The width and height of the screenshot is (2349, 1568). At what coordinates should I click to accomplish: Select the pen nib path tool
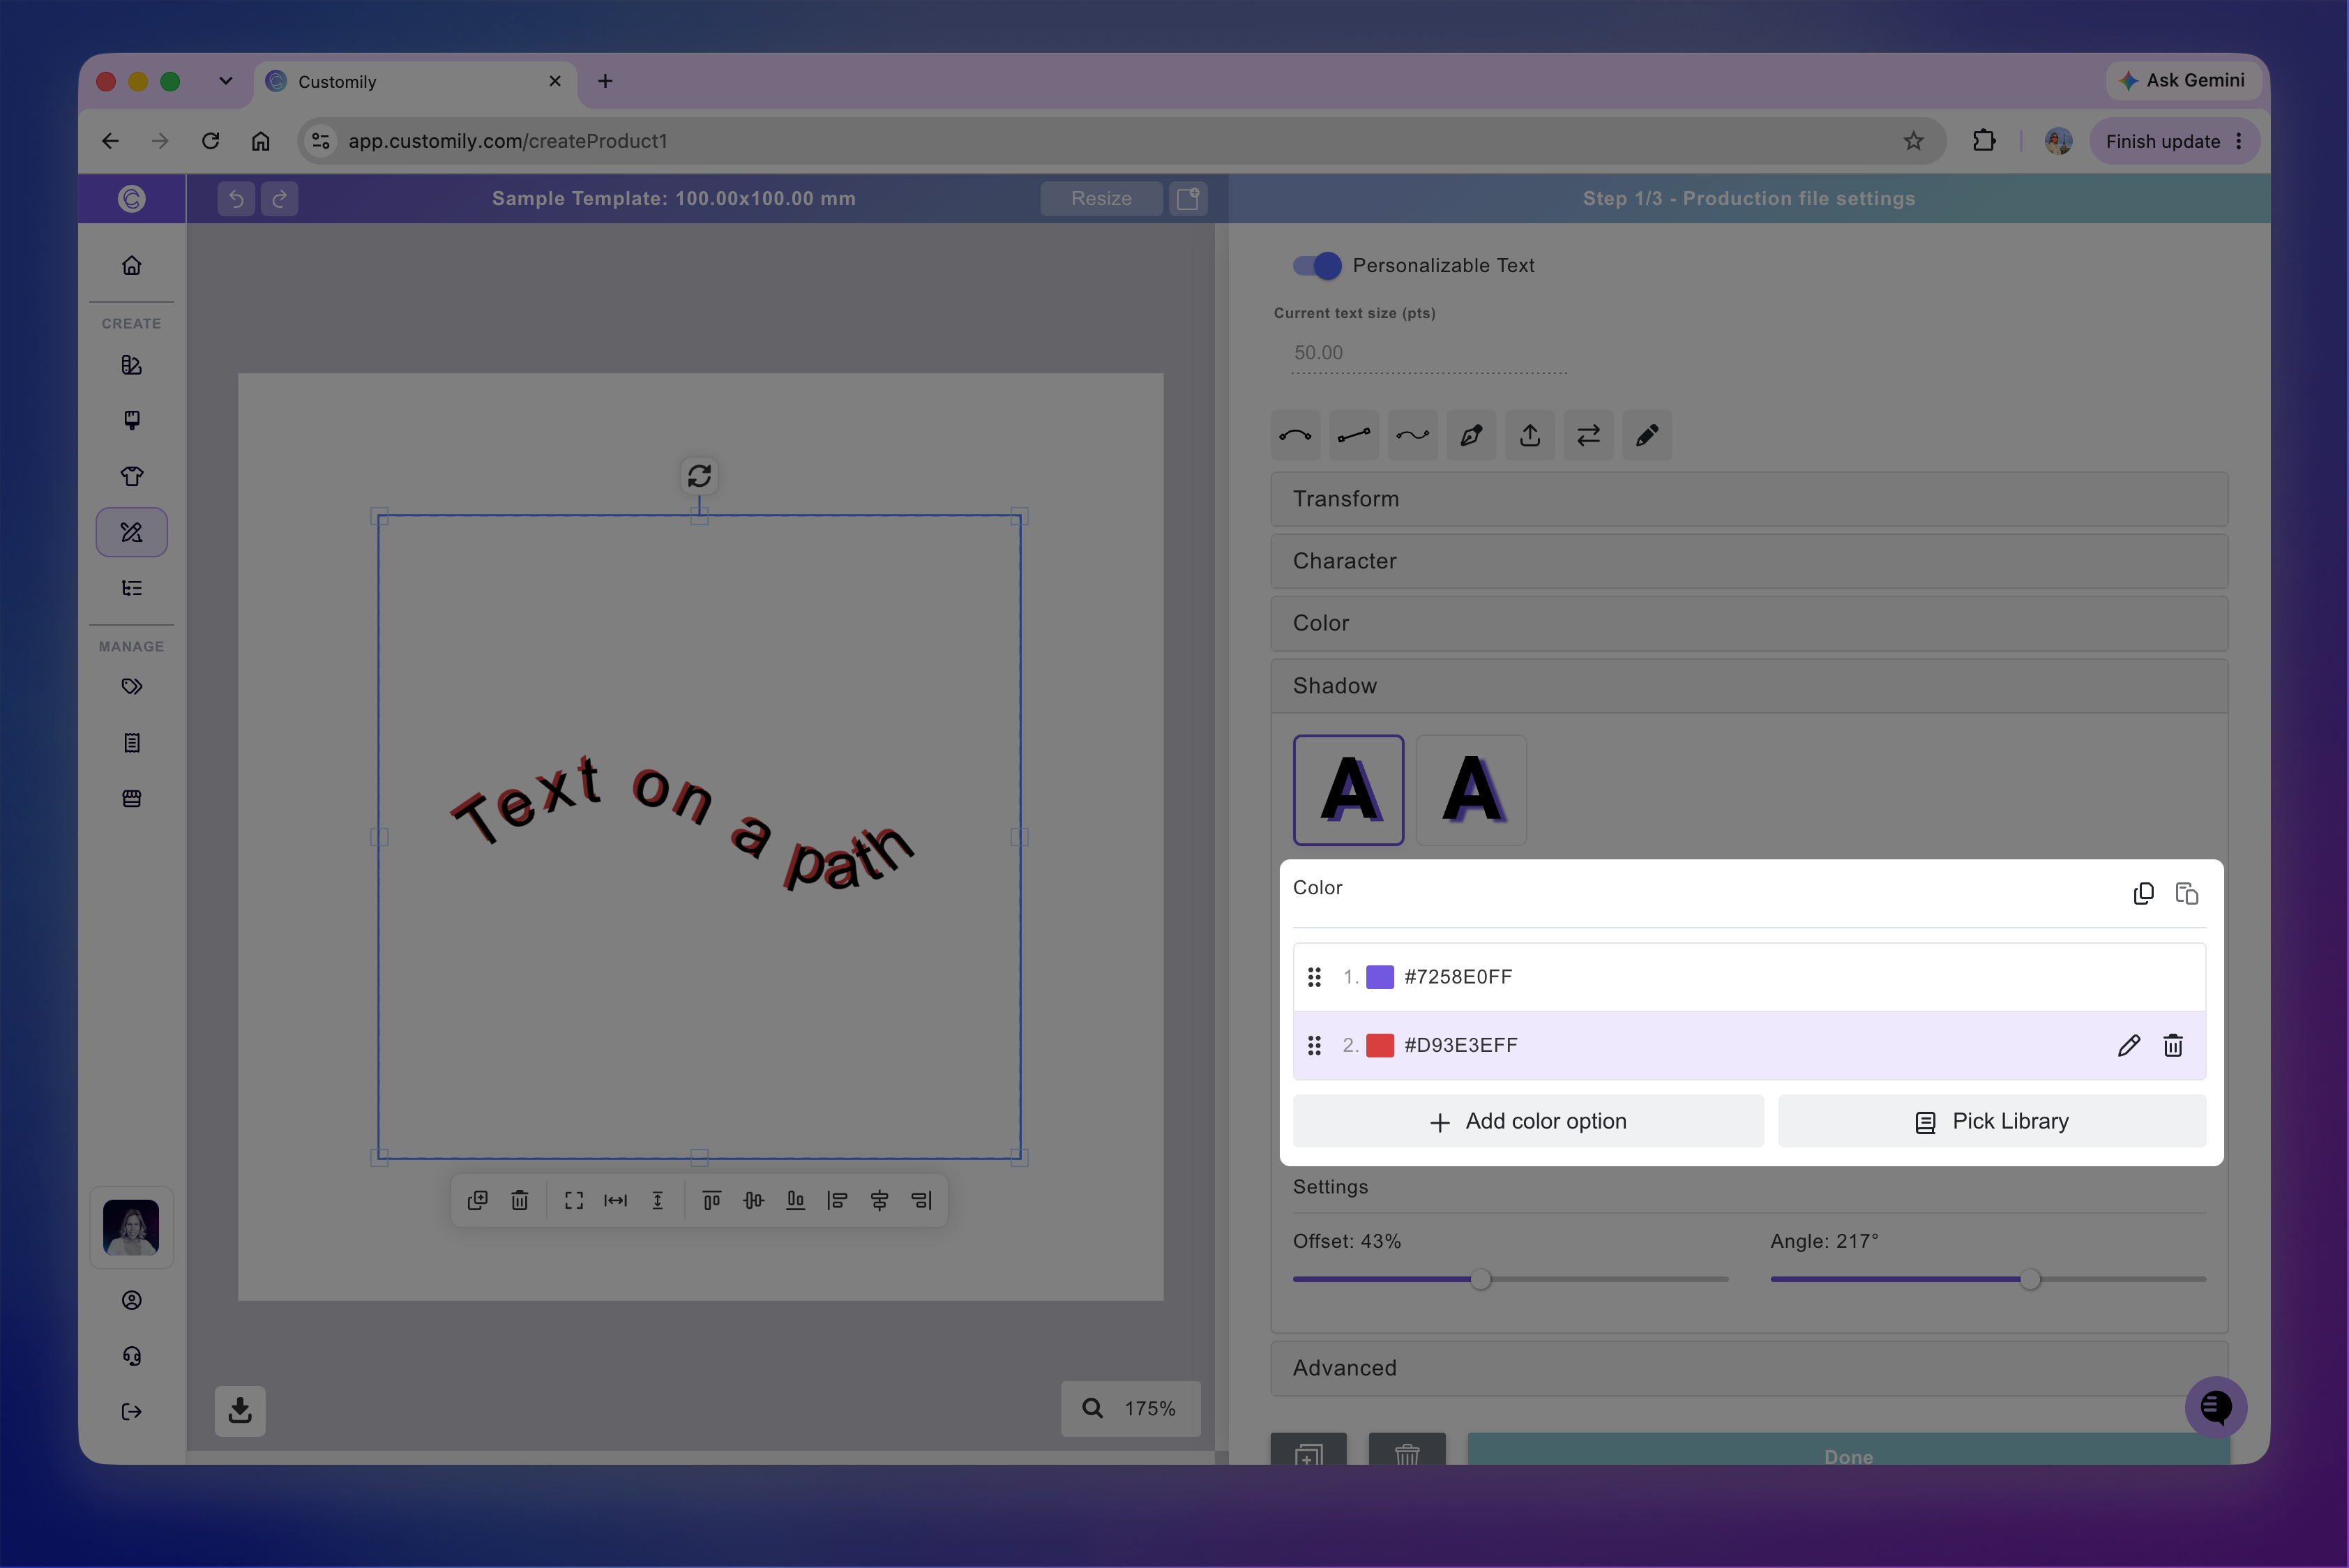point(1471,435)
